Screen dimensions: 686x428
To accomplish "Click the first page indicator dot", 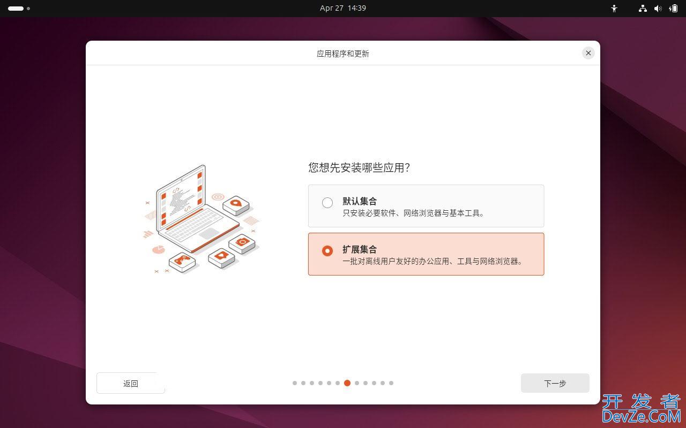I will click(x=295, y=383).
